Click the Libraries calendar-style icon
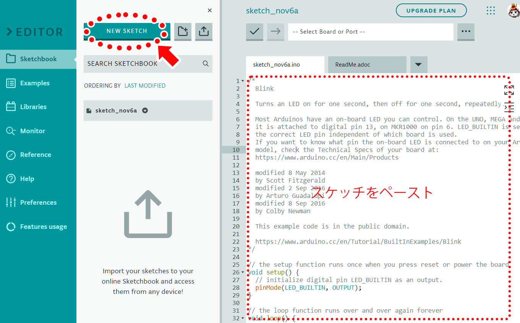The width and height of the screenshot is (520, 323). (x=11, y=107)
